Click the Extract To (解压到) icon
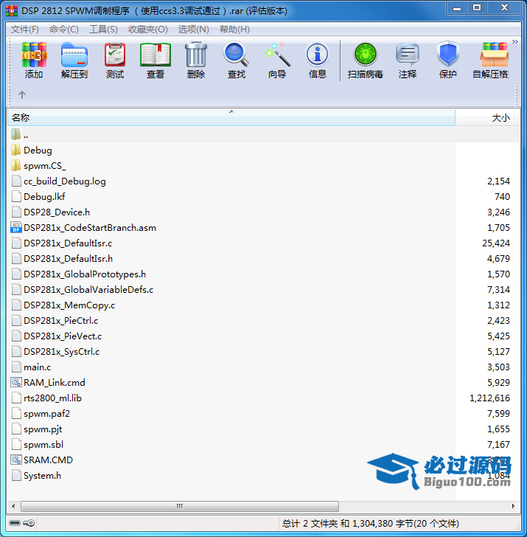 74,55
